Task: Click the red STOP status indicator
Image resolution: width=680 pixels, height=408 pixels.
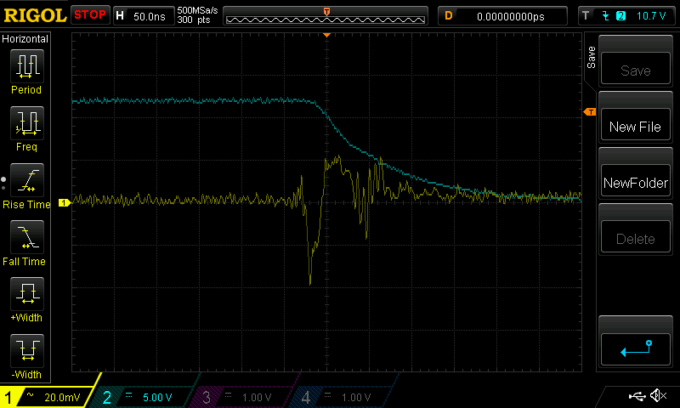Action: click(x=90, y=15)
